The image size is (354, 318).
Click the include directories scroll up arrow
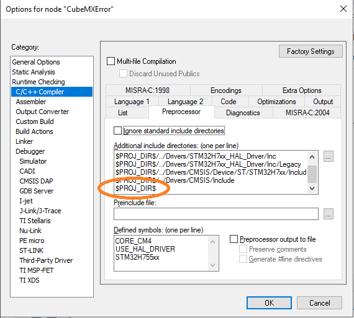[x=312, y=157]
